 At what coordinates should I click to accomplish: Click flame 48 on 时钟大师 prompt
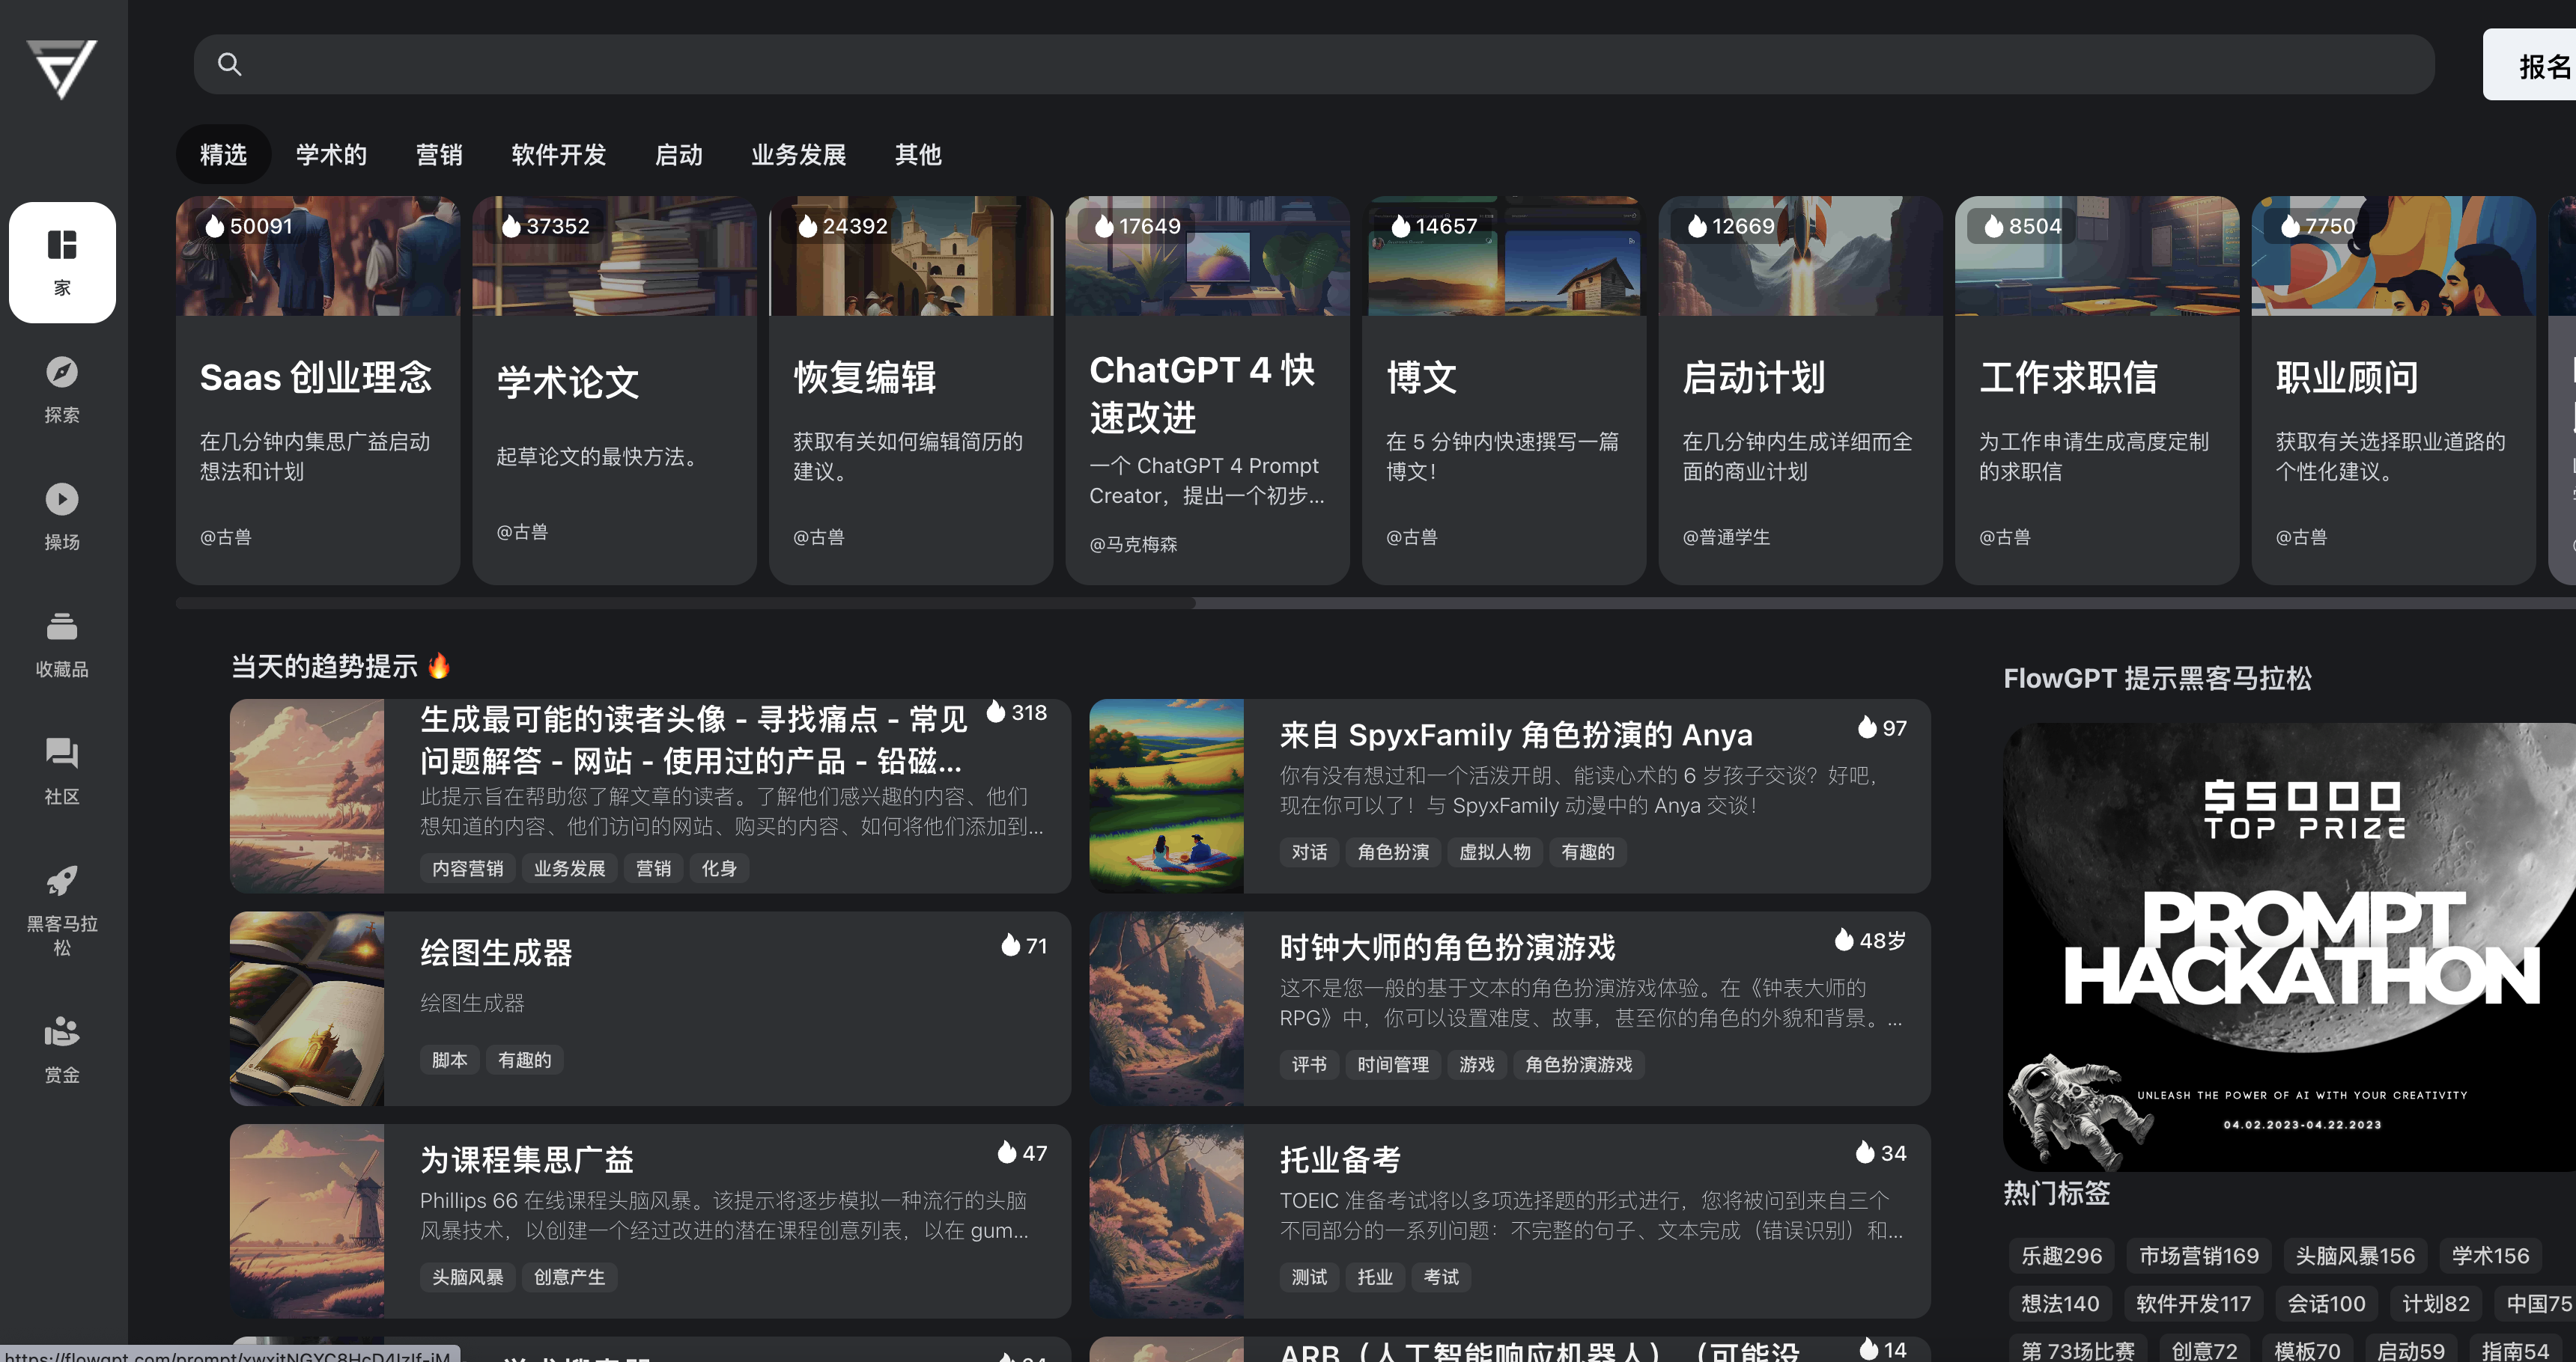coord(1871,941)
